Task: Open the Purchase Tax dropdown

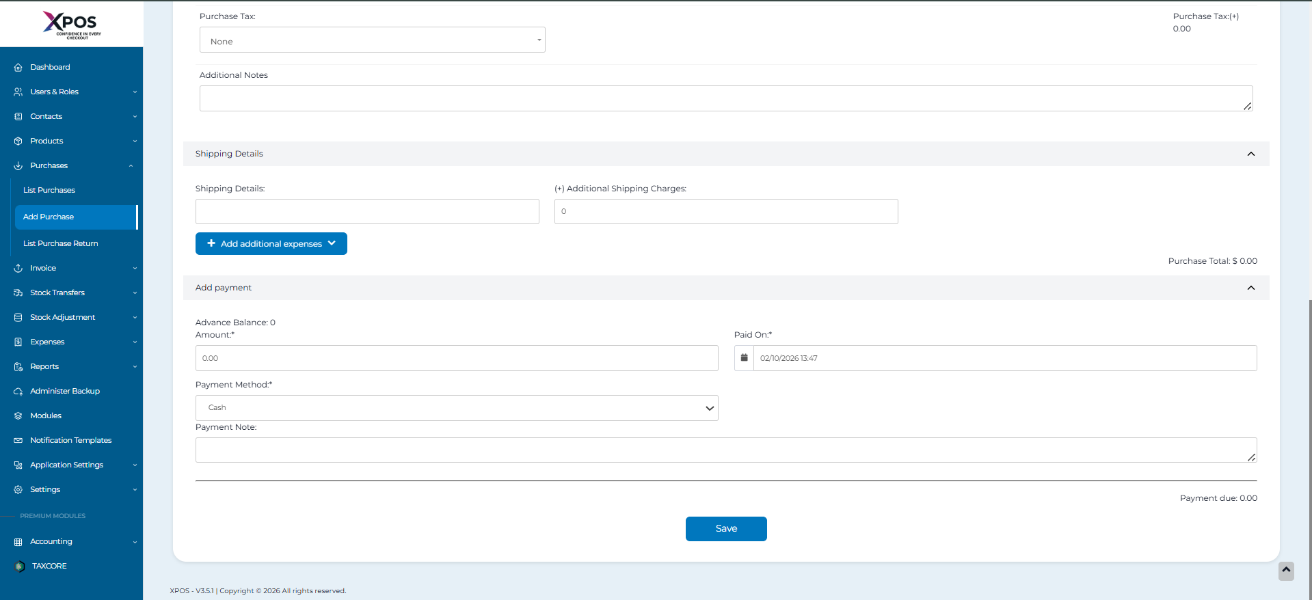Action: coord(372,40)
